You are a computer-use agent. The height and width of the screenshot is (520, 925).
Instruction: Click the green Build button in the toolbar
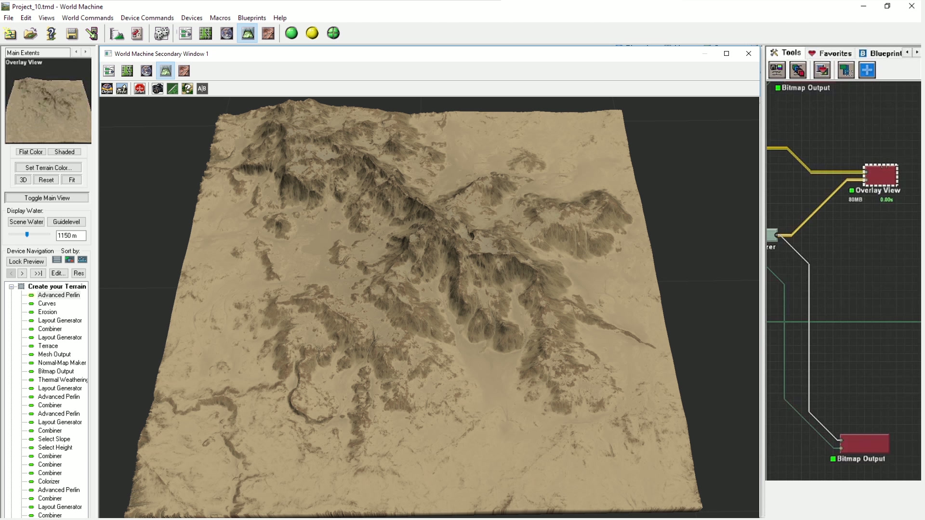291,33
